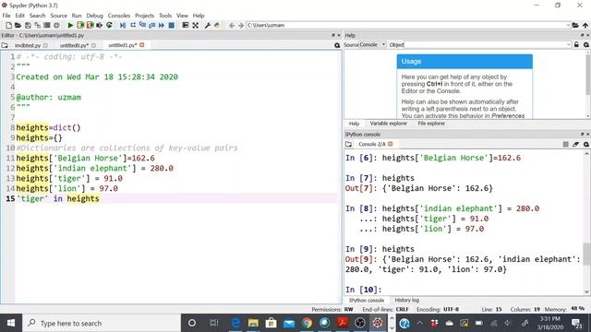Close the Console 2/A tab
Image resolution: width=591 pixels, height=332 pixels.
coord(391,144)
